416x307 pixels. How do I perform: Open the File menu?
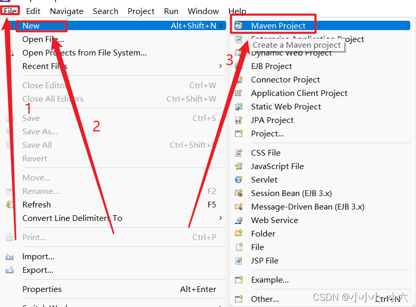10,11
